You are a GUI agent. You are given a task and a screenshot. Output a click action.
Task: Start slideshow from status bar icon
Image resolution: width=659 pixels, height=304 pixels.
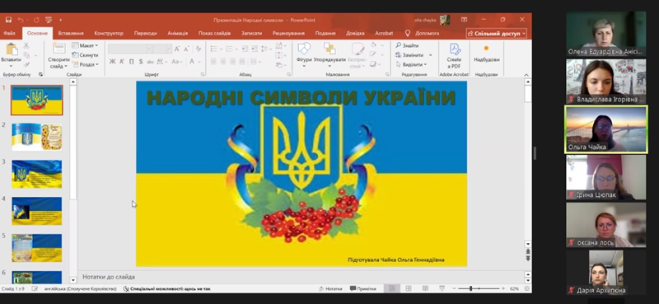tap(442, 288)
